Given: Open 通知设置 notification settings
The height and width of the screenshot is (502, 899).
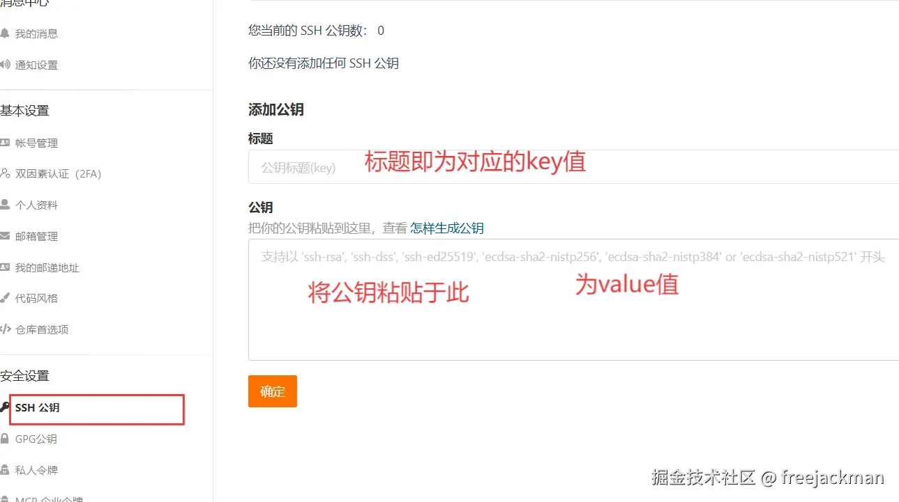Looking at the screenshot, I should [36, 65].
